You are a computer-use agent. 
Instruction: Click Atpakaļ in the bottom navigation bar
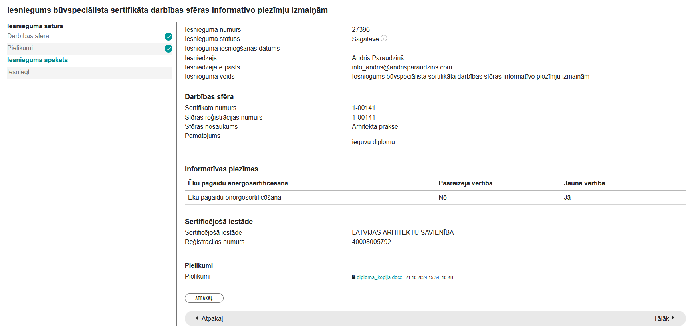(212, 319)
